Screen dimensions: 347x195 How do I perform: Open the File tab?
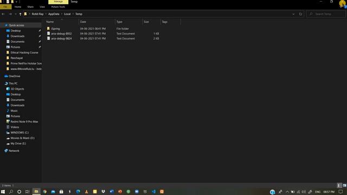tap(5, 7)
